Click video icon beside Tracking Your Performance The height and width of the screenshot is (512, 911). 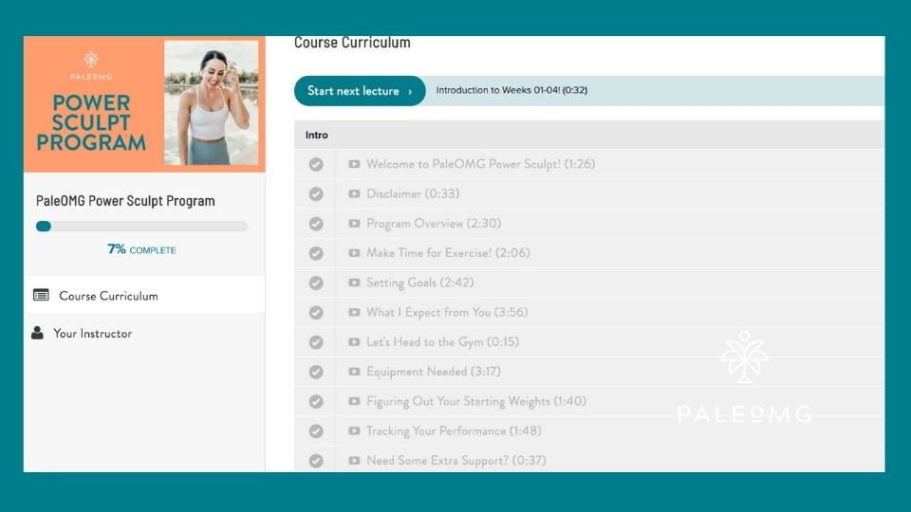click(354, 430)
